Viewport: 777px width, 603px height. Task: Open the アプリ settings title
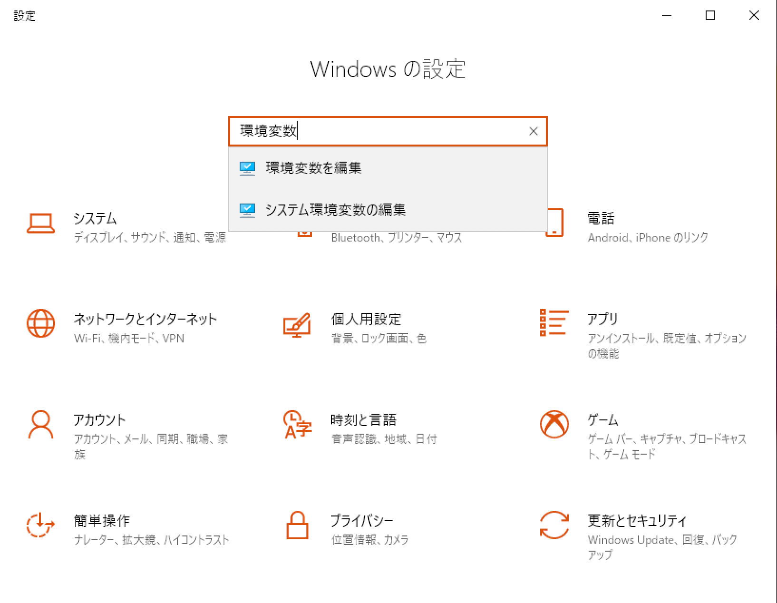coord(602,319)
